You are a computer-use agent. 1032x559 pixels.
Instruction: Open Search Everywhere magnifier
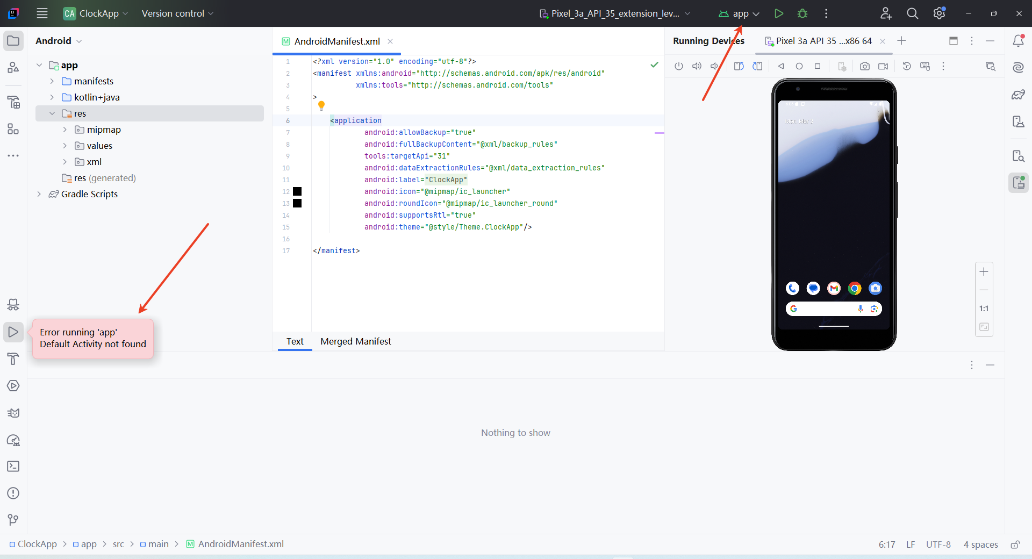(912, 13)
